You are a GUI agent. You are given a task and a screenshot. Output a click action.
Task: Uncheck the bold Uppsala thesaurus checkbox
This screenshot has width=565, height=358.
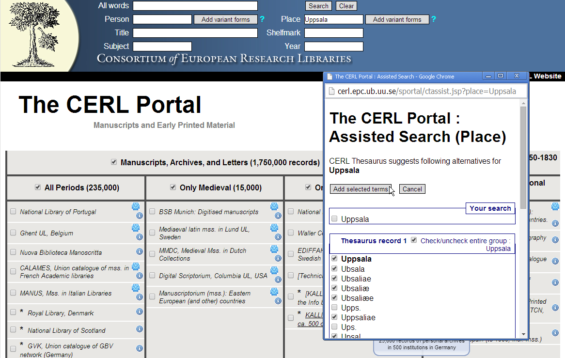[x=334, y=258]
